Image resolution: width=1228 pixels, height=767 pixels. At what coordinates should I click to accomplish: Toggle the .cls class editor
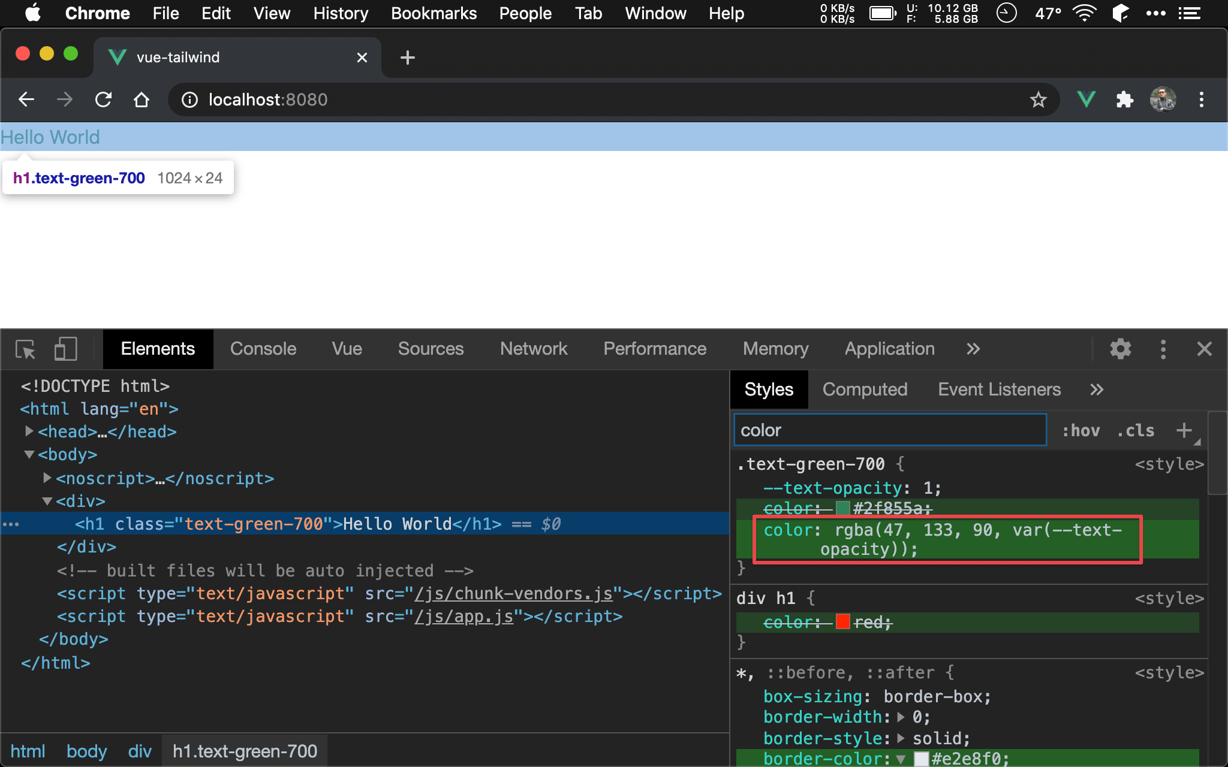click(x=1136, y=430)
